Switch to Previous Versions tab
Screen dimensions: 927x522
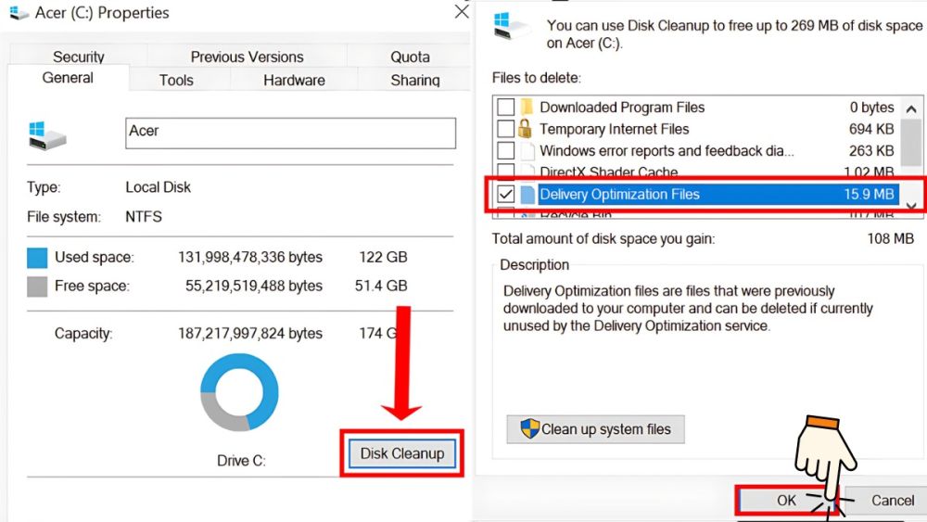tap(248, 57)
